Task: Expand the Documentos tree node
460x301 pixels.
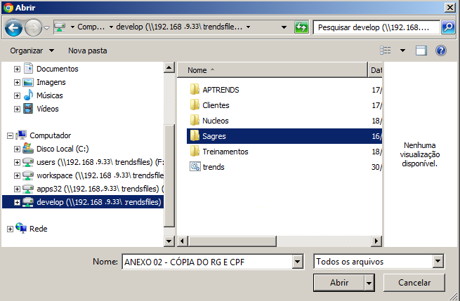Action: 18,69
